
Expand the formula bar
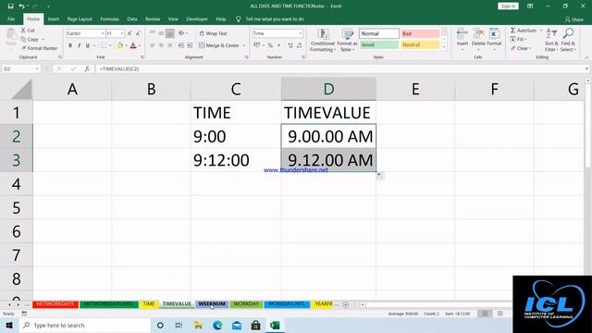[586, 69]
